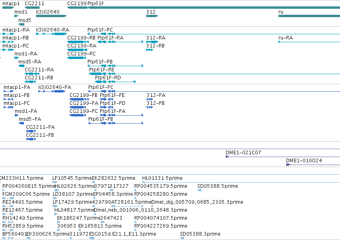Select transcript mtacp1-RA

click(x=16, y=30)
